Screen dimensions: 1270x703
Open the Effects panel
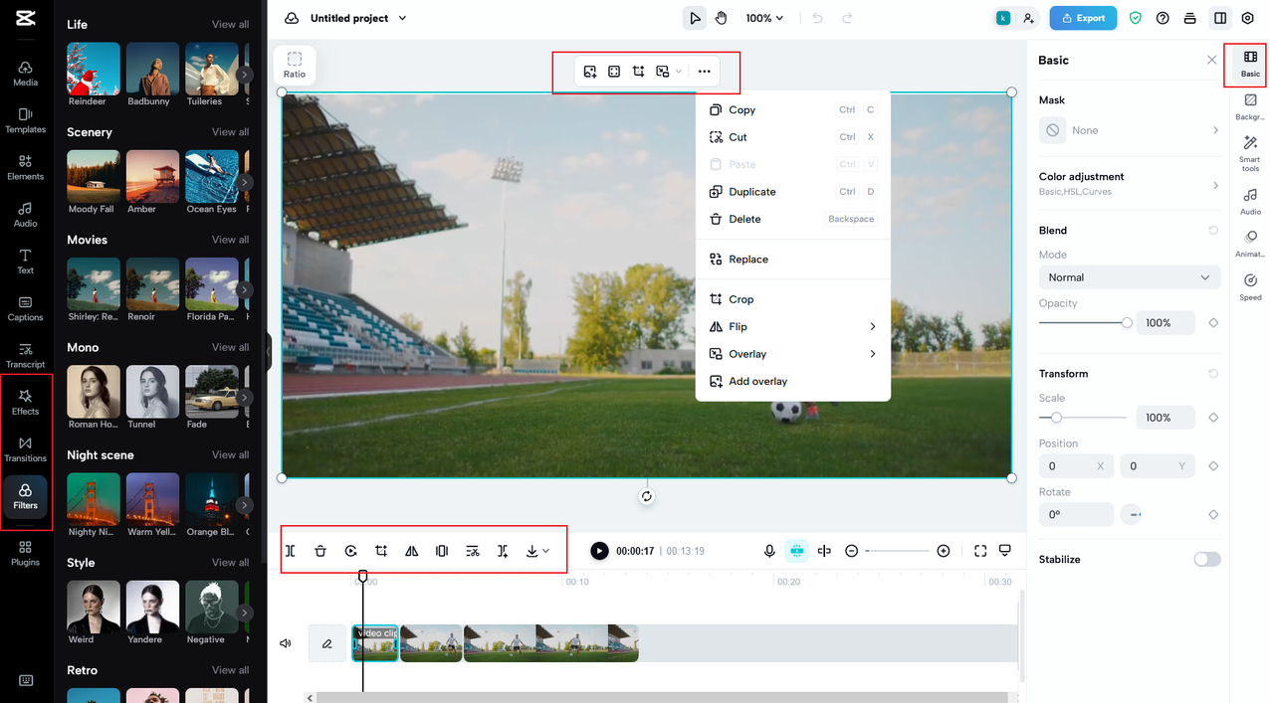26,402
